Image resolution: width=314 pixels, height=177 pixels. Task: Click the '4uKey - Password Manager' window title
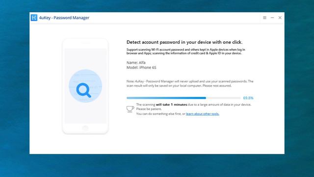[x=64, y=18]
